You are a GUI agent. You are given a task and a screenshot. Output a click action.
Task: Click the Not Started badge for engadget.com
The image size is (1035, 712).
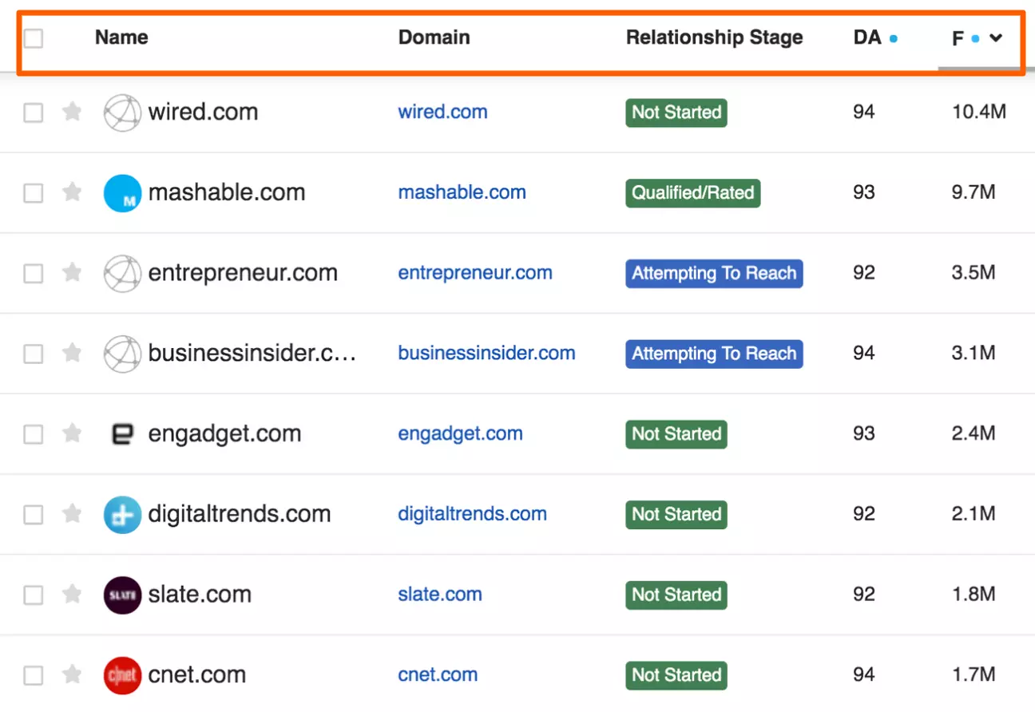(x=676, y=434)
